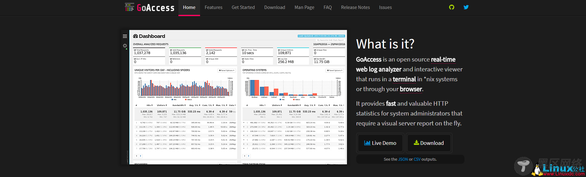Click the Windows bars in Operating Systems chart
The height and width of the screenshot is (177, 586).
(254, 88)
